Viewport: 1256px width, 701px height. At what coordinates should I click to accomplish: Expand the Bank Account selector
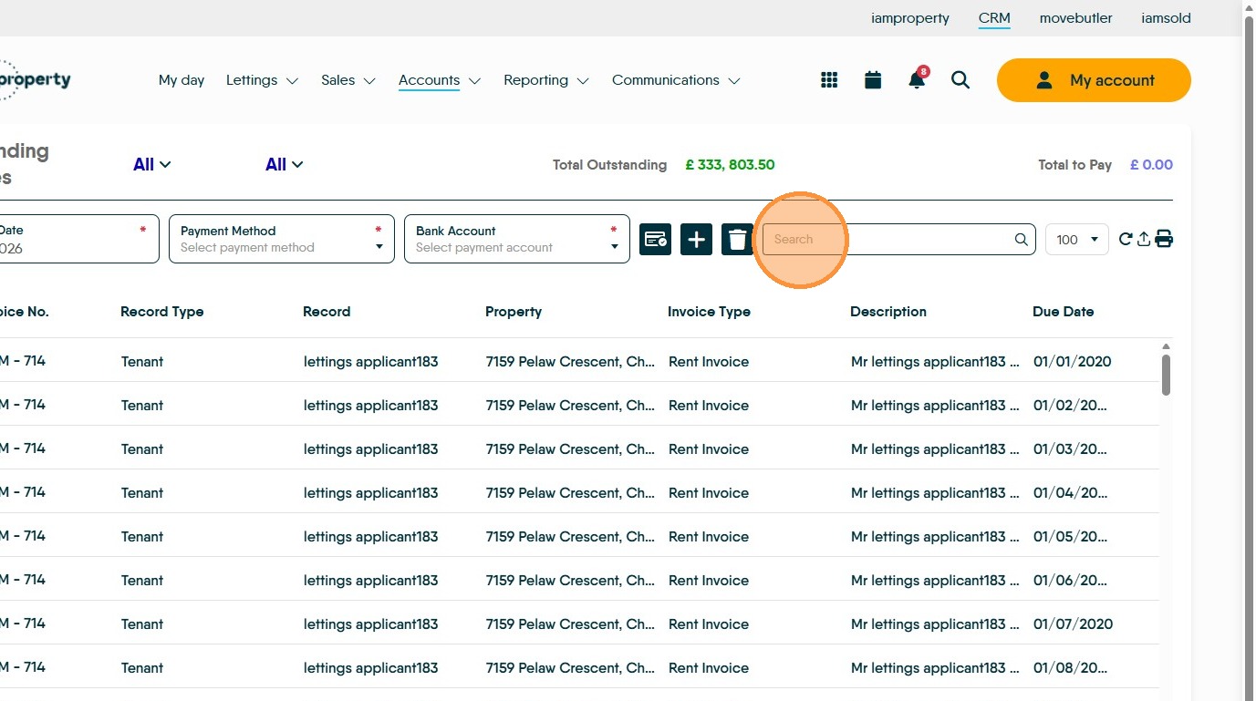coord(516,239)
